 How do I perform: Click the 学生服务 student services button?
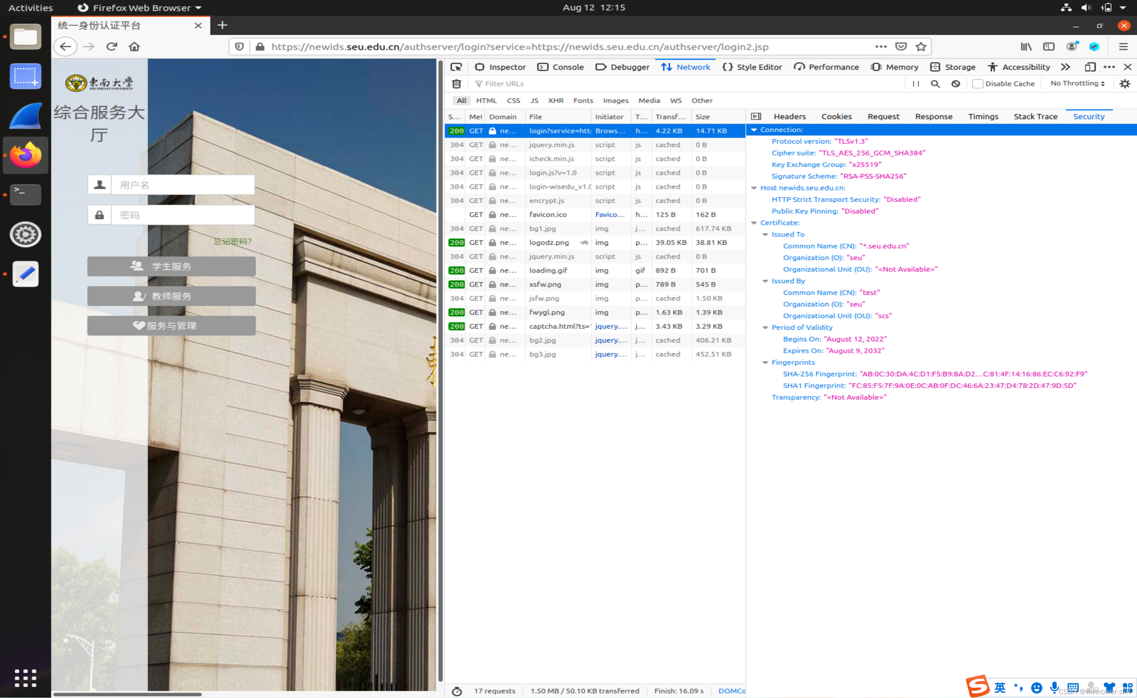click(x=171, y=266)
